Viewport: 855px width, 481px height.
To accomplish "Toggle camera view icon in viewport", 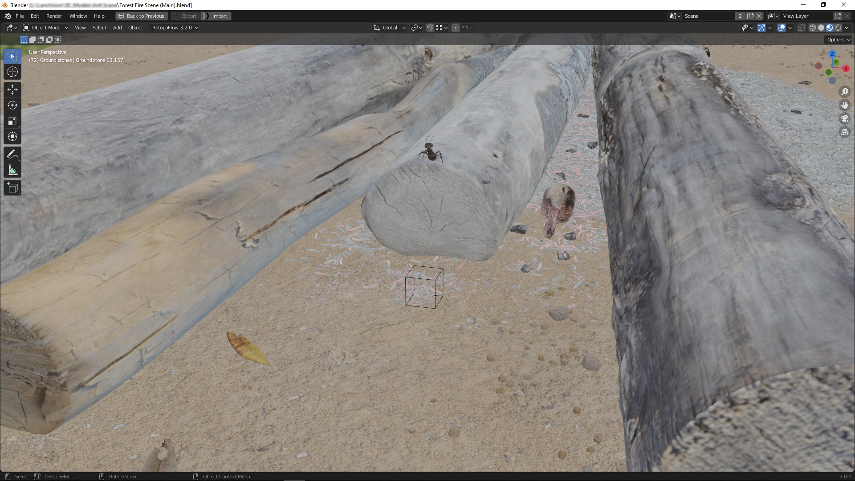I will point(844,118).
